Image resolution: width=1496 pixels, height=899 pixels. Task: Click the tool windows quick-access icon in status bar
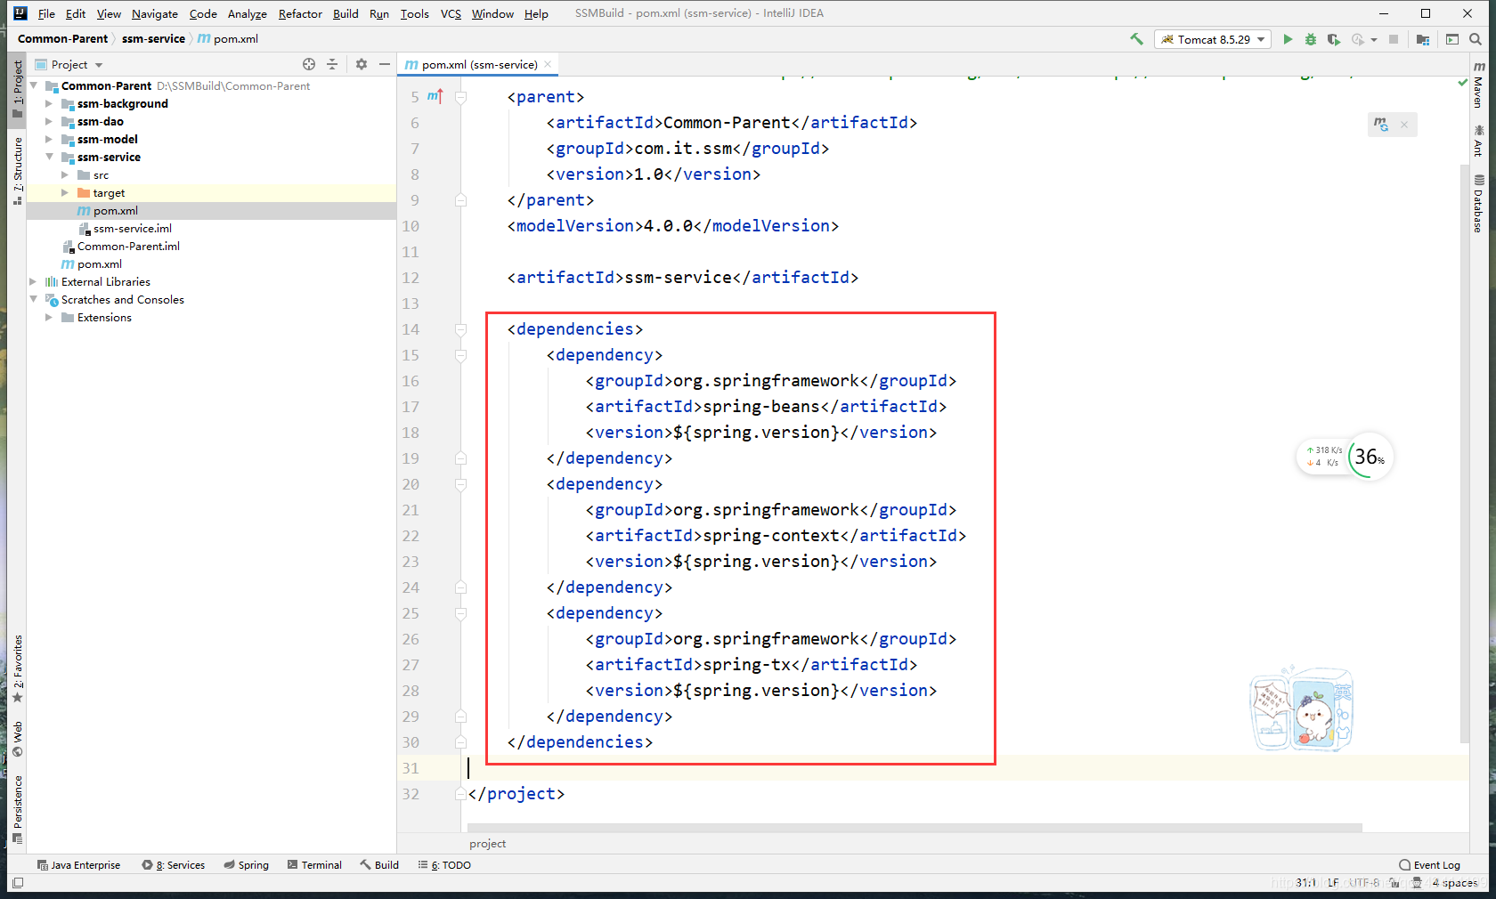coord(18,883)
